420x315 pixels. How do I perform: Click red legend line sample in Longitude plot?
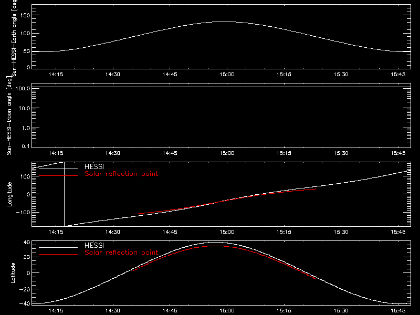58,176
